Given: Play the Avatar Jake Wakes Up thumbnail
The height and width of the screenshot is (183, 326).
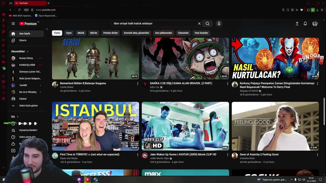Looking at the screenshot, I should (x=185, y=126).
